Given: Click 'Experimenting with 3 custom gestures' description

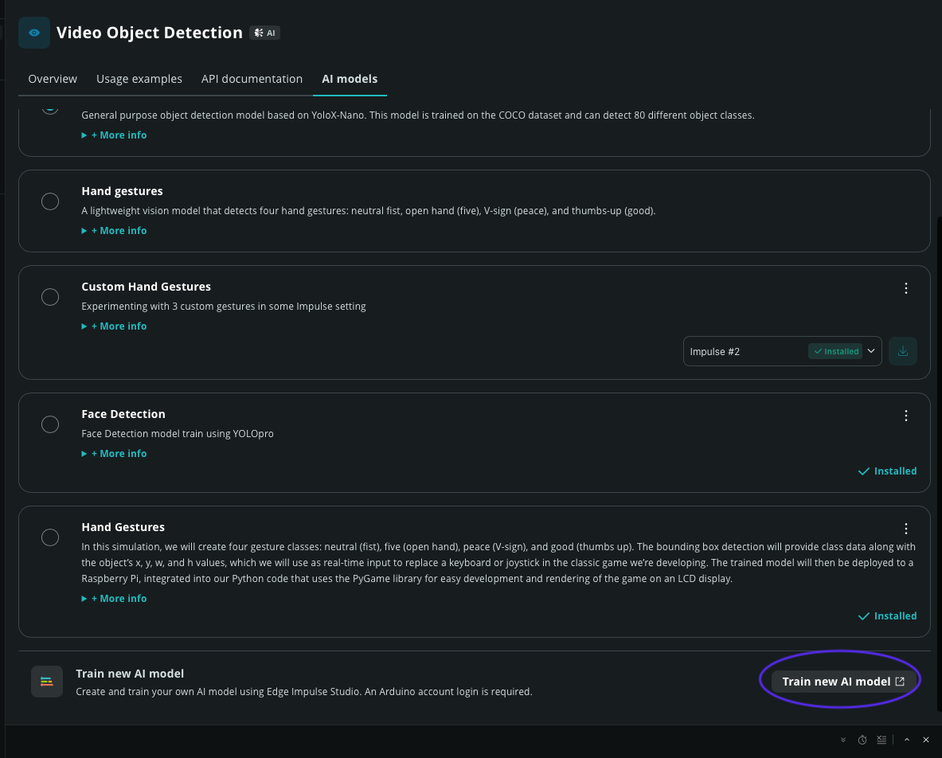Looking at the screenshot, I should tap(224, 307).
